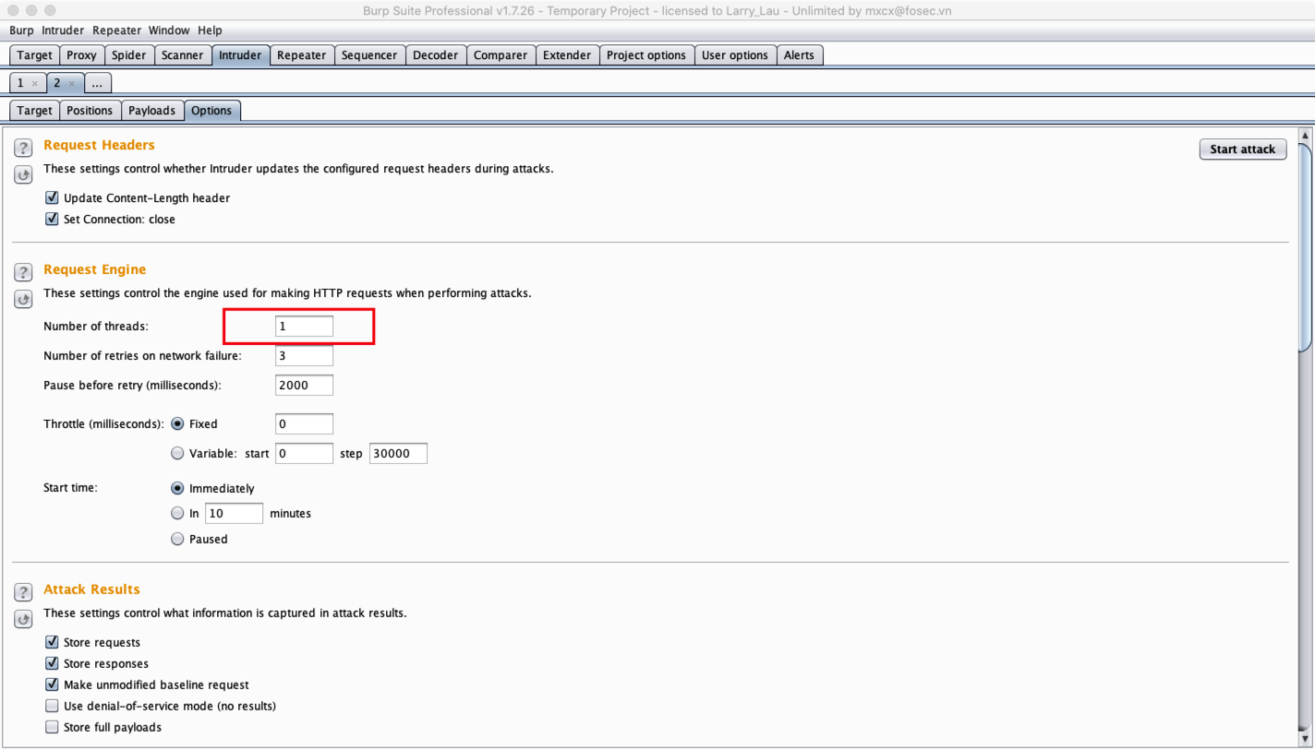Reset Request Engine settings with refresh icon

pyautogui.click(x=23, y=299)
